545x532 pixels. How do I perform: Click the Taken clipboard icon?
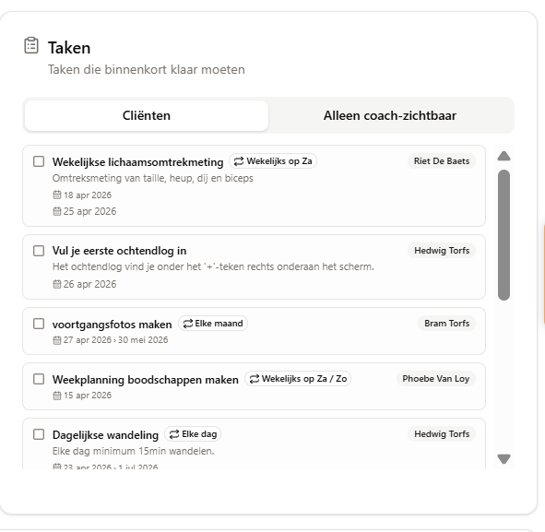pos(31,45)
